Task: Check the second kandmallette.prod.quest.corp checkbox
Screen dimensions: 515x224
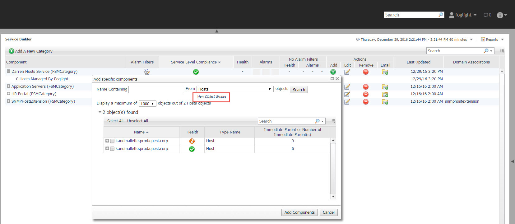Action: click(112, 149)
